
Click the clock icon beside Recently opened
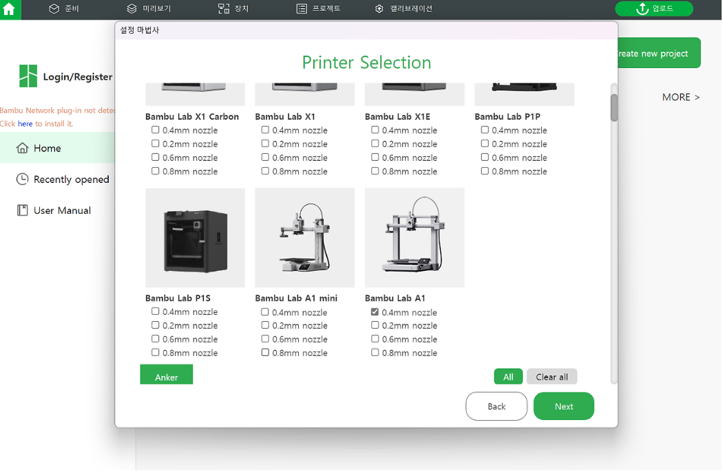click(22, 179)
